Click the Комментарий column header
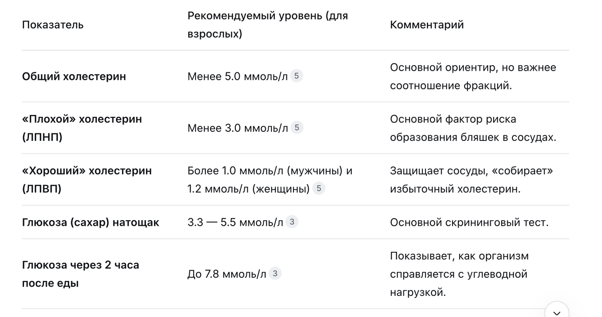602x317 pixels. 427,25
